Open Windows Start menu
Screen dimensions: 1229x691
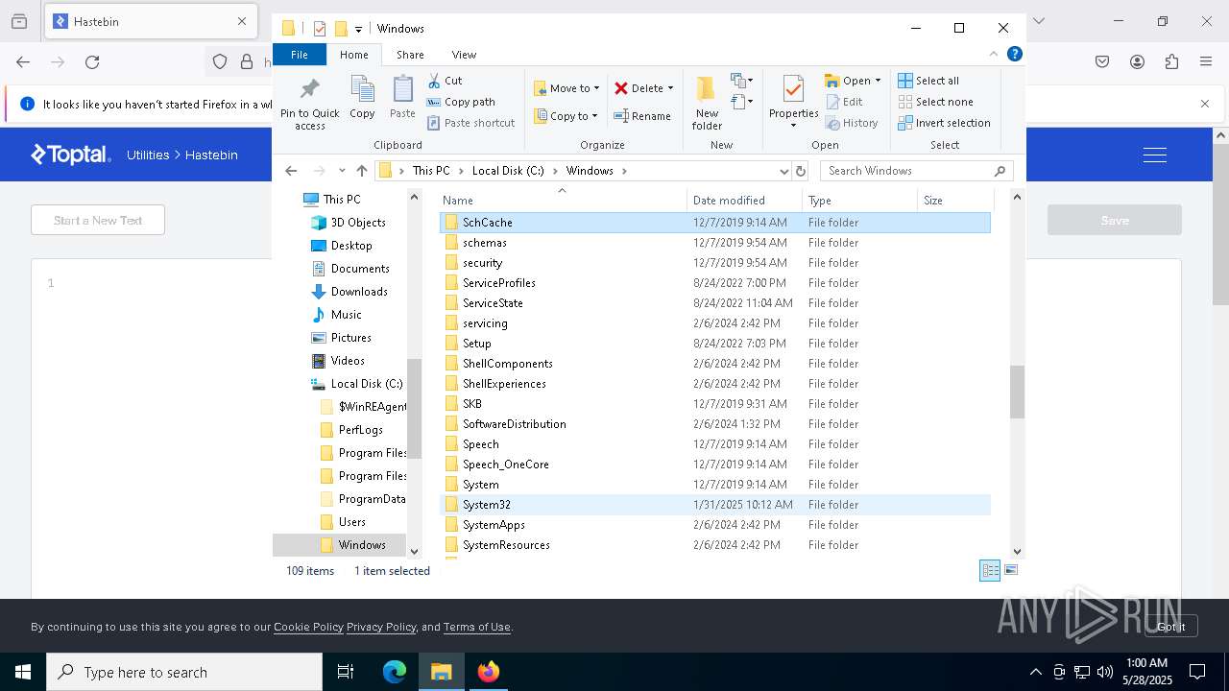click(23, 672)
